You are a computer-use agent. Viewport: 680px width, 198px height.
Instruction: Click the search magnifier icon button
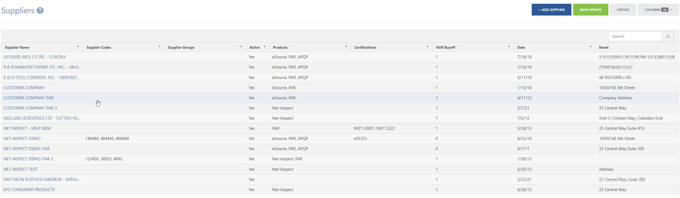click(x=668, y=36)
